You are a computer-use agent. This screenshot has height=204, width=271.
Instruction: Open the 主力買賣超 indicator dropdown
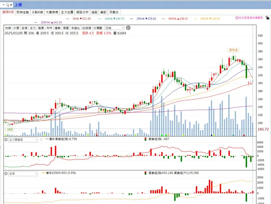point(23,140)
